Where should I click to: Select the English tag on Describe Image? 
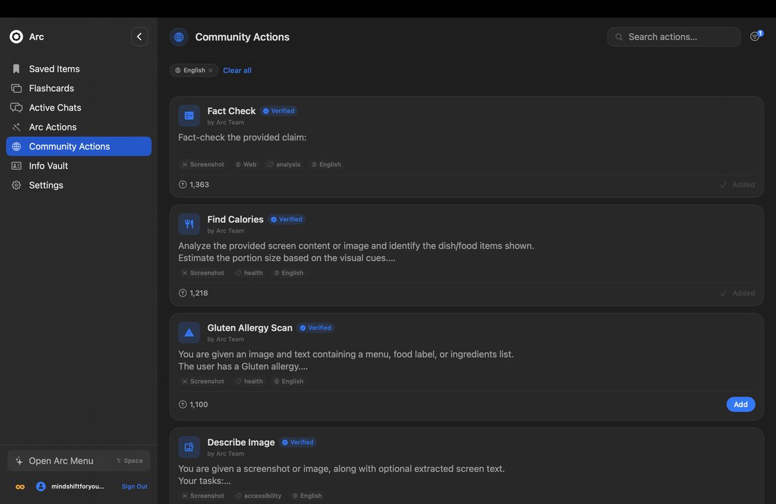click(307, 496)
